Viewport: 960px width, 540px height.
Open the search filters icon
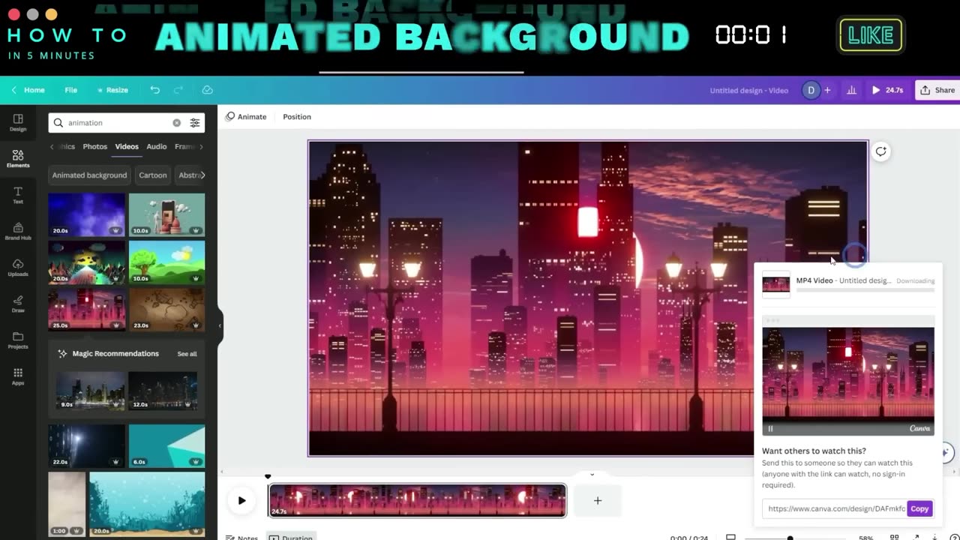pyautogui.click(x=195, y=123)
